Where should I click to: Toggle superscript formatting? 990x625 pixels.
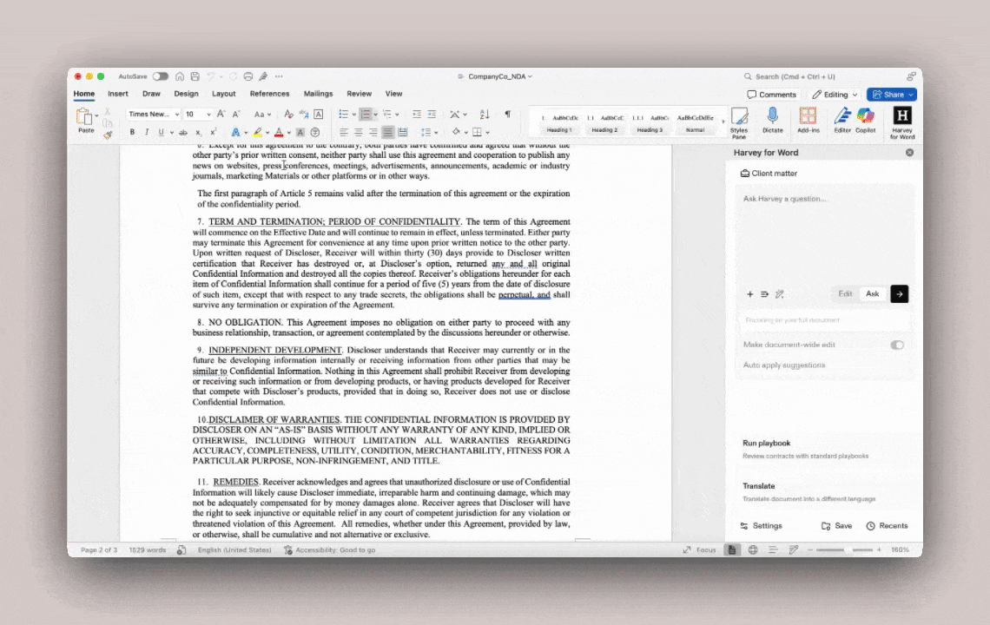click(x=214, y=132)
